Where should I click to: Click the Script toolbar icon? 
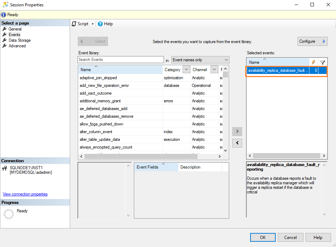[74, 24]
